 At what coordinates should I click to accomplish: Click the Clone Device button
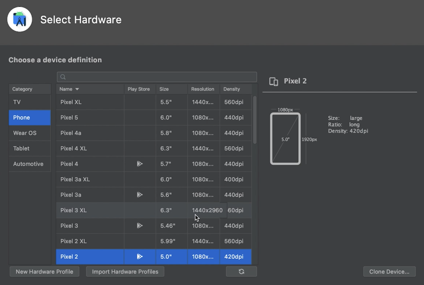pos(389,272)
